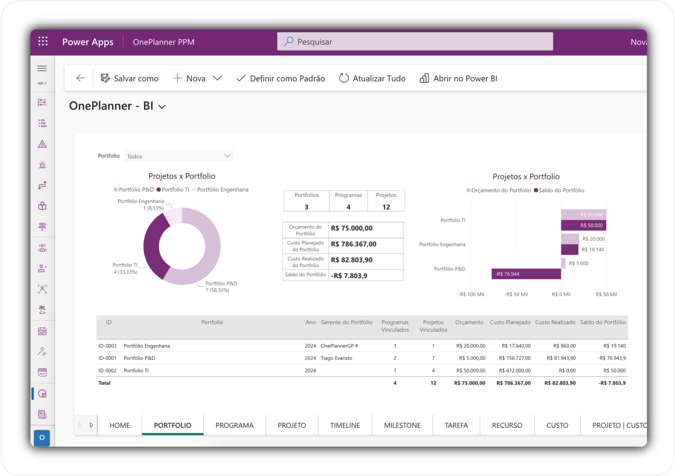The height and width of the screenshot is (476, 675).
Task: Open the Portfolio Todos dropdown
Action: click(x=178, y=156)
